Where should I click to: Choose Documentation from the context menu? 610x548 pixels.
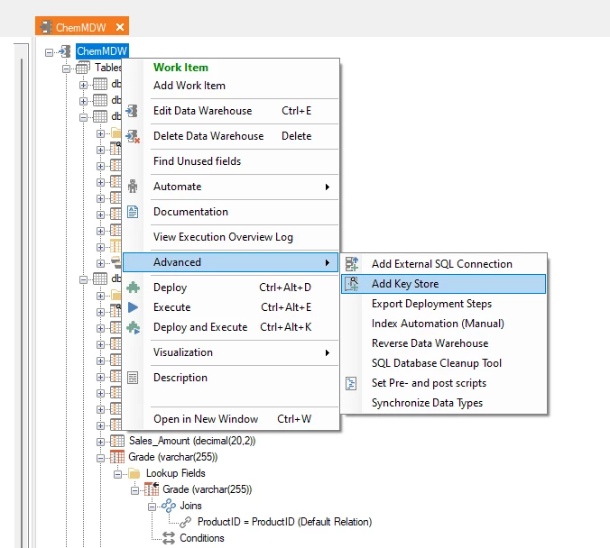click(231, 212)
